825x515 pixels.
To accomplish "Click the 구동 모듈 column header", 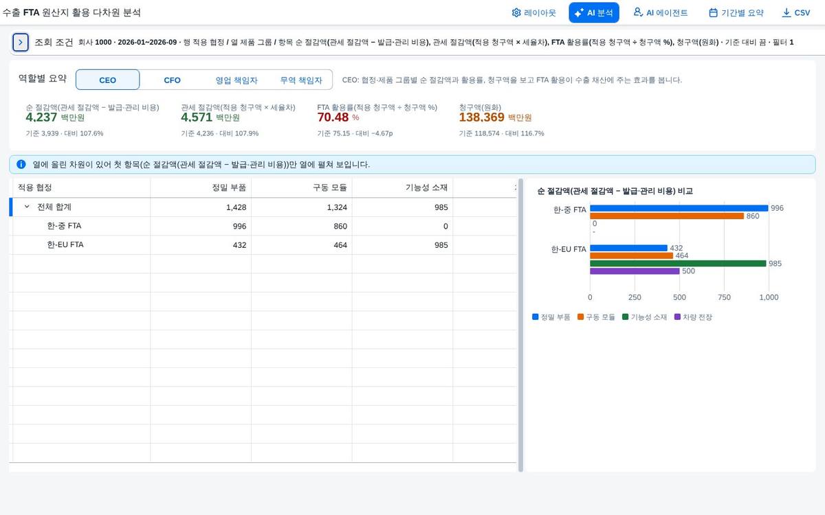I will tap(302, 187).
